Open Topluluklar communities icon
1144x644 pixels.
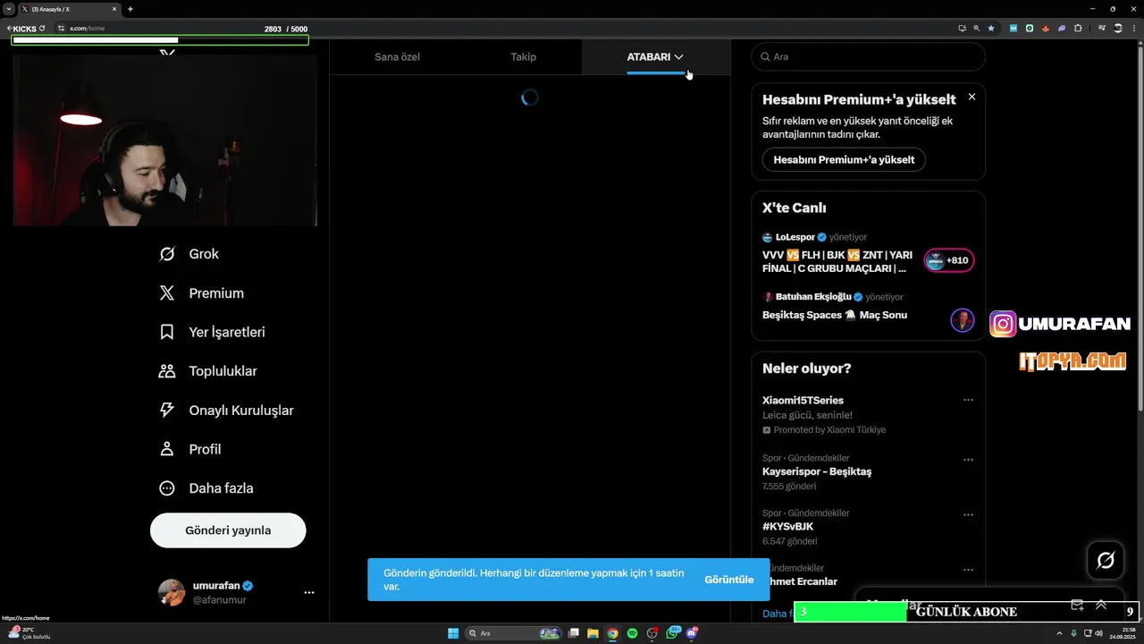pyautogui.click(x=167, y=371)
